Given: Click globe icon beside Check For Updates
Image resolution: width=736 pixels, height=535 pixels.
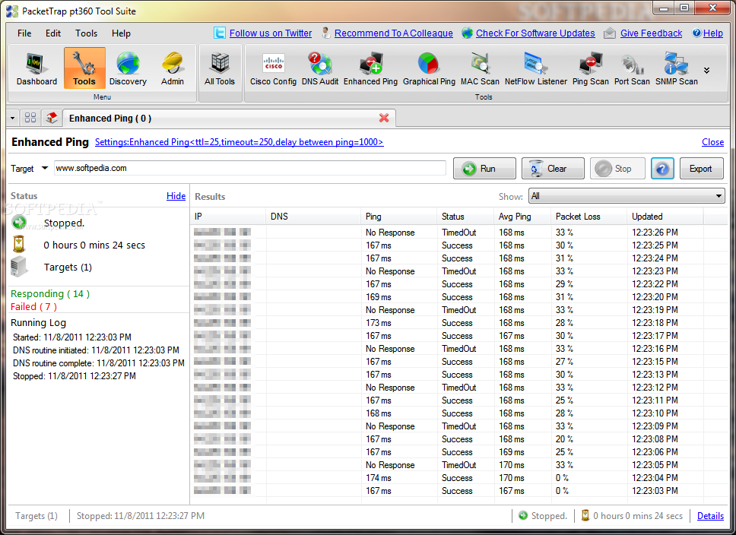Looking at the screenshot, I should point(467,33).
